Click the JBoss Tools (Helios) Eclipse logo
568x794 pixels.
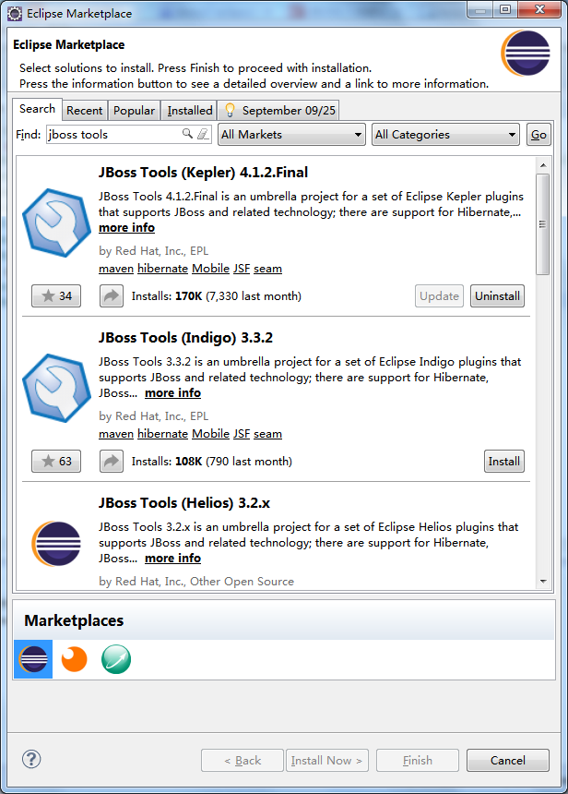(56, 544)
